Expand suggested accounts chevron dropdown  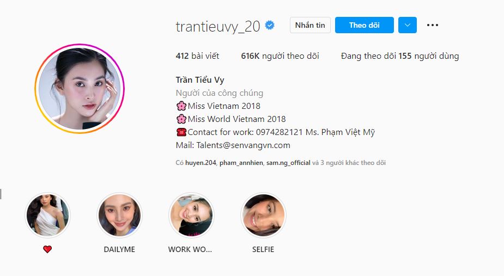pos(407,25)
